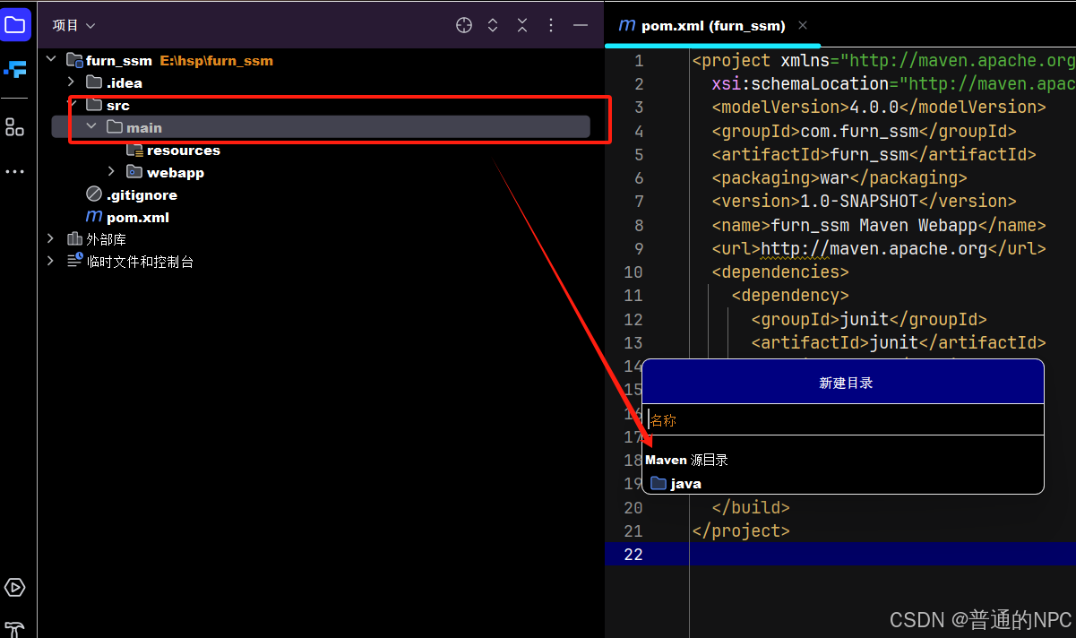1076x638 pixels.
Task: Click the groupId com.furn_ssm line
Action: point(864,131)
